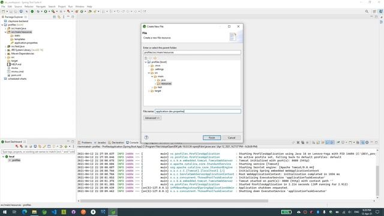Click the Console settings gear icon
Image resolution: width=384 pixels, height=216 pixels.
(367, 142)
